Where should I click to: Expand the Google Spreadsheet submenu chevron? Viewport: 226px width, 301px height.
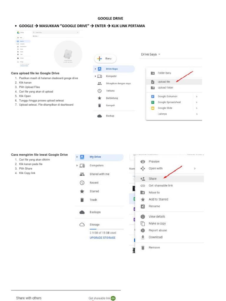(197, 102)
